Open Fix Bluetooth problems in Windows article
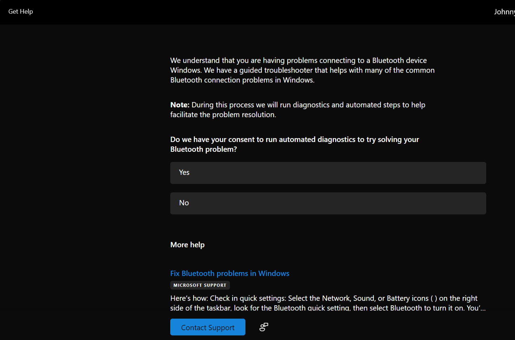This screenshot has width=515, height=340. tap(230, 273)
